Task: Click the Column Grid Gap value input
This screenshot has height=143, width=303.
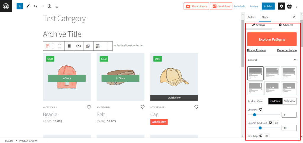Action: (289, 128)
